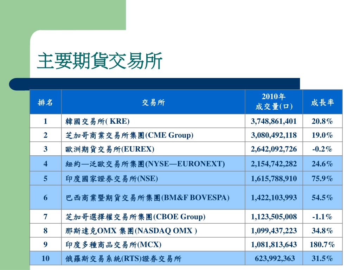Select rank number 6 in the BM&F BOVESPA row

(x=45, y=198)
